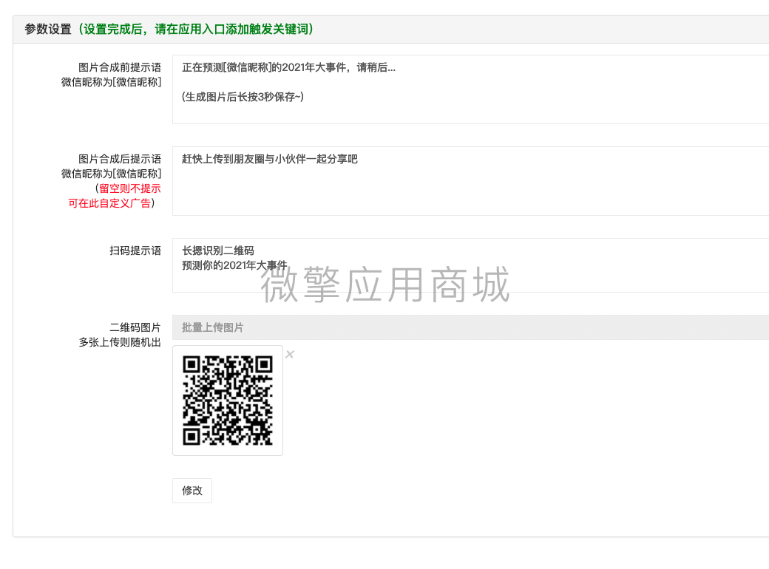Viewport: 769px width, 569px height.
Task: Click the 多张上传则随机出 label
Action: point(120,342)
